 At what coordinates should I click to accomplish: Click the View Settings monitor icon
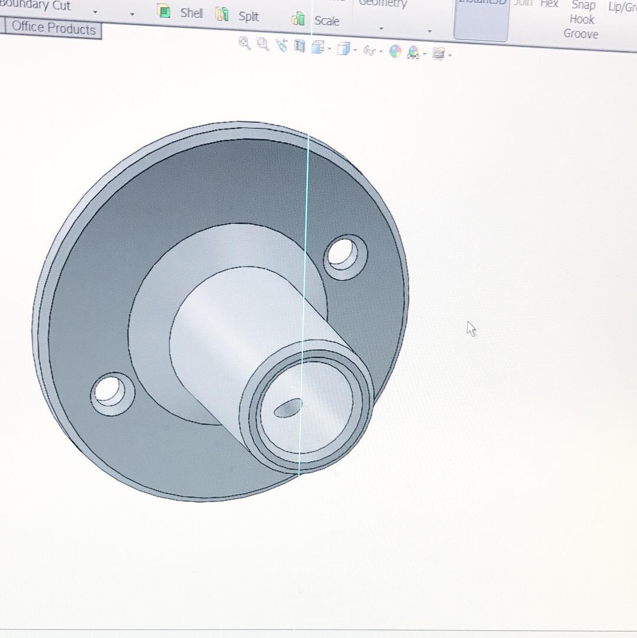[x=438, y=53]
